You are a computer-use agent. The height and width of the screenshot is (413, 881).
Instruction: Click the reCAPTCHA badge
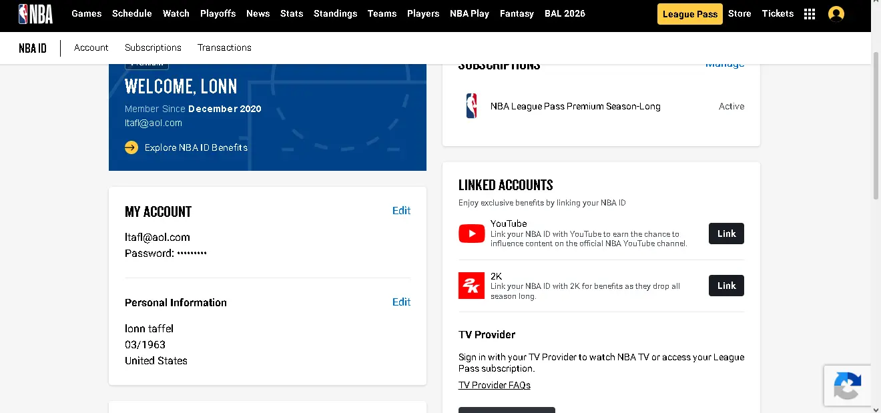pyautogui.click(x=848, y=386)
